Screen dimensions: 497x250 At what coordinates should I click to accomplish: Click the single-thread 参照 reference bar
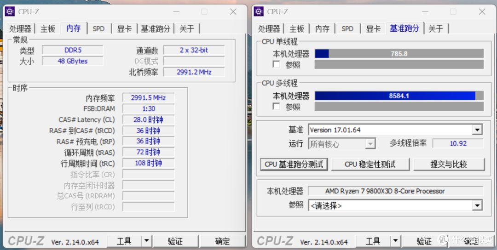click(x=399, y=64)
